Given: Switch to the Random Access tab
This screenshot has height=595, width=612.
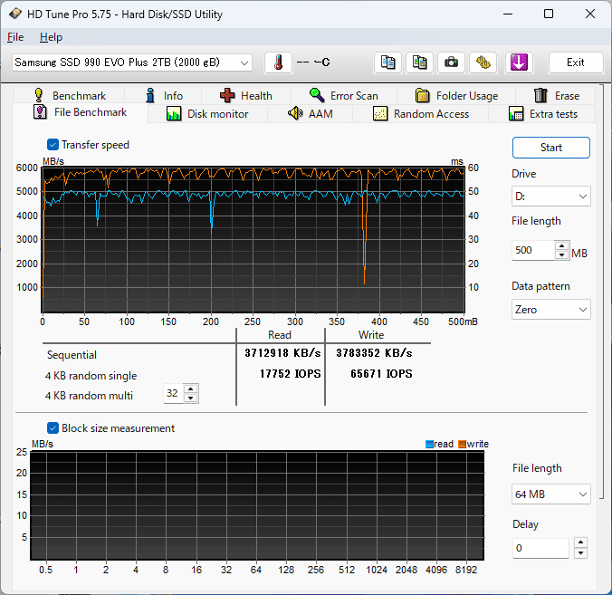Looking at the screenshot, I should [420, 114].
